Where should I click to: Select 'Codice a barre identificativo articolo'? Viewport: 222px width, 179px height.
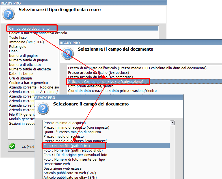tap(38, 33)
